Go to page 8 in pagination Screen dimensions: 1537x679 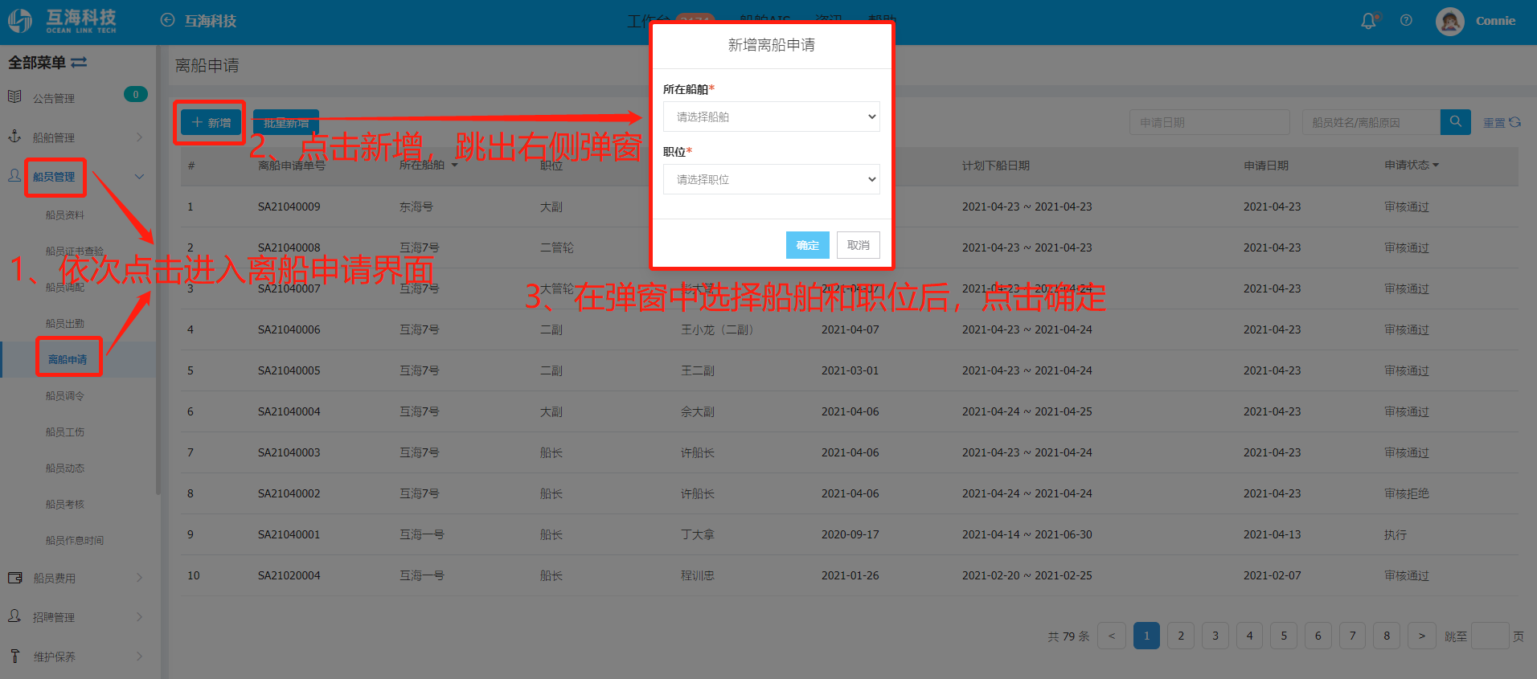click(x=1387, y=636)
